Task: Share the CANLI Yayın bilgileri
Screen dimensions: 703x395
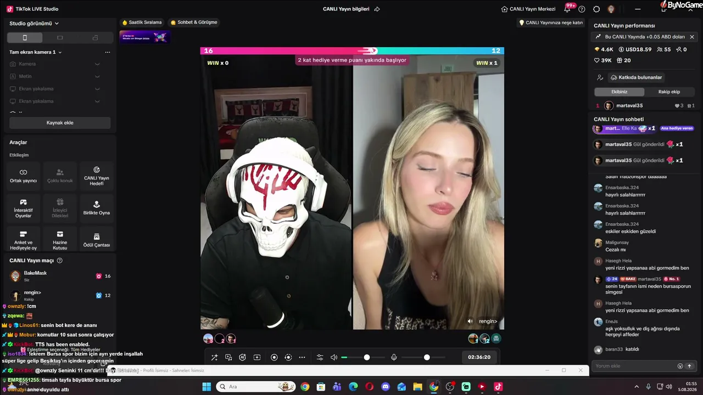Action: pyautogui.click(x=377, y=9)
